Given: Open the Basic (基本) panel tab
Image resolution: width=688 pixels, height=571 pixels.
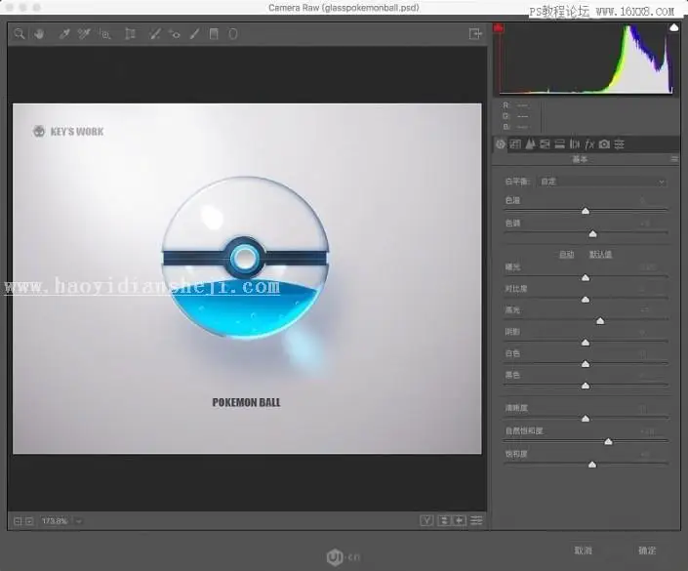Looking at the screenshot, I should tap(501, 143).
